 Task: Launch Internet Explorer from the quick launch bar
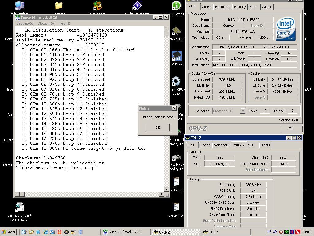(46, 232)
